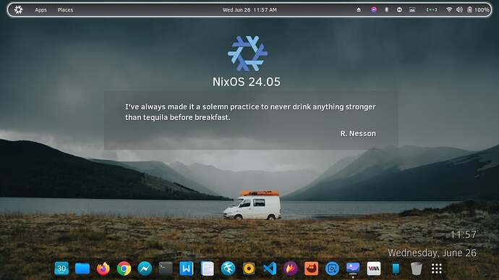Click the battery 100% indicator
The image size is (499, 280).
pos(478,10)
